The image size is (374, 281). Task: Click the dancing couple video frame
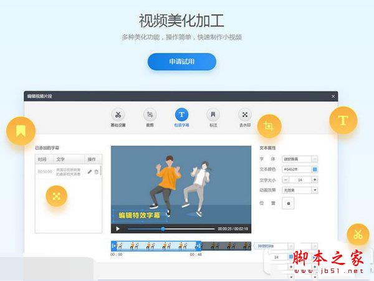click(x=181, y=184)
